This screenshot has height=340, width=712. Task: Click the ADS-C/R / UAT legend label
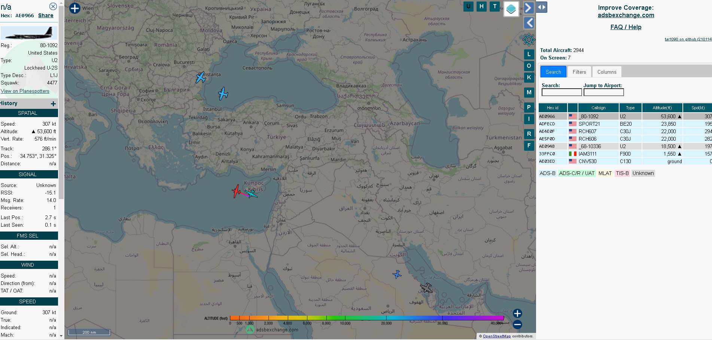tap(576, 173)
